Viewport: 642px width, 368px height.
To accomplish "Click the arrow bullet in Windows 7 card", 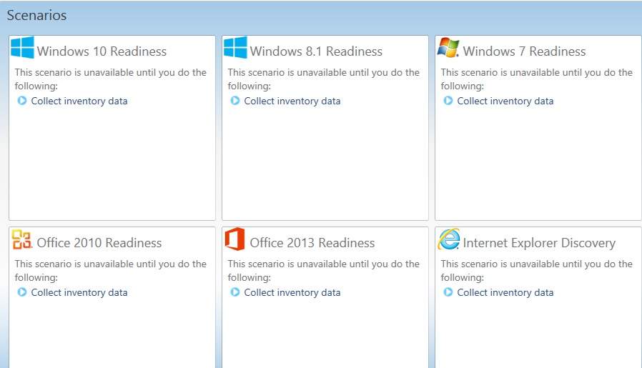I will (x=448, y=101).
